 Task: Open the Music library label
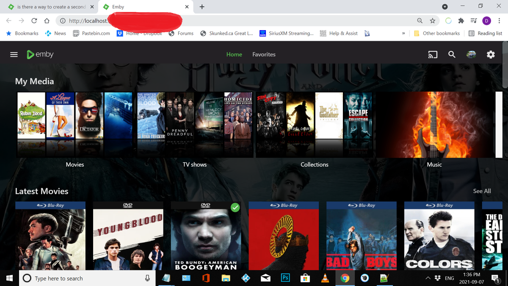(x=434, y=164)
